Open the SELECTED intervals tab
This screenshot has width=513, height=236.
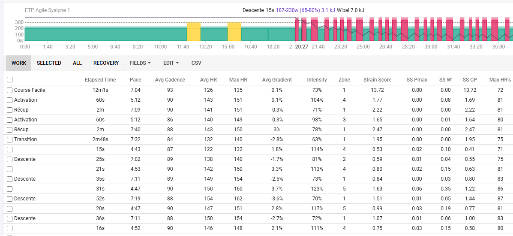(x=49, y=63)
